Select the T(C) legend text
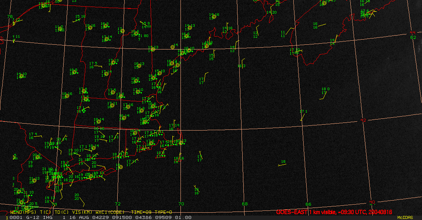 [46, 212]
